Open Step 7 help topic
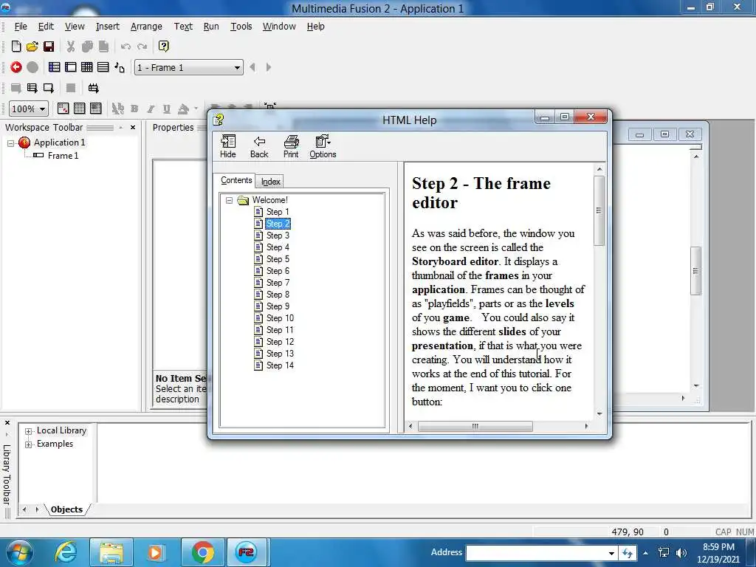 pos(278,283)
